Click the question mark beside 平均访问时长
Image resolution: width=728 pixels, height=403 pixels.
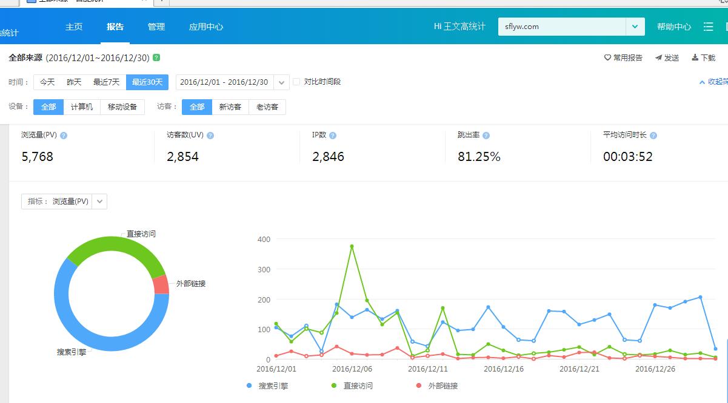(x=653, y=135)
